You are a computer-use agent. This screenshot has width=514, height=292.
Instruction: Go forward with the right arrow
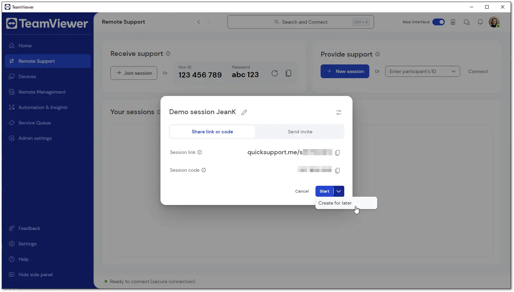[210, 22]
